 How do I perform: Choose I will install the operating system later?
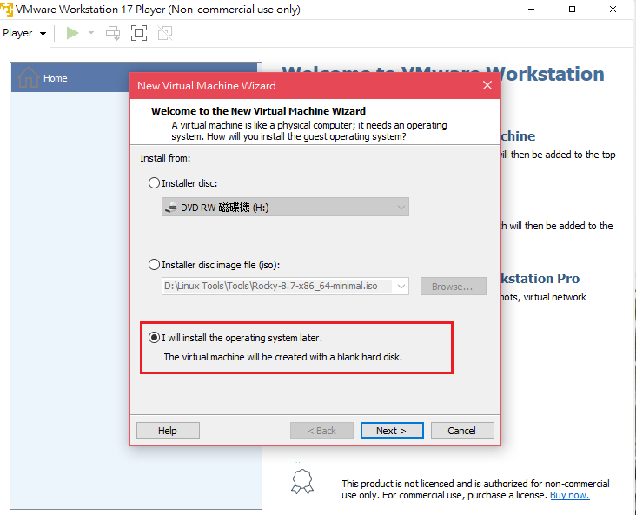pyautogui.click(x=154, y=337)
